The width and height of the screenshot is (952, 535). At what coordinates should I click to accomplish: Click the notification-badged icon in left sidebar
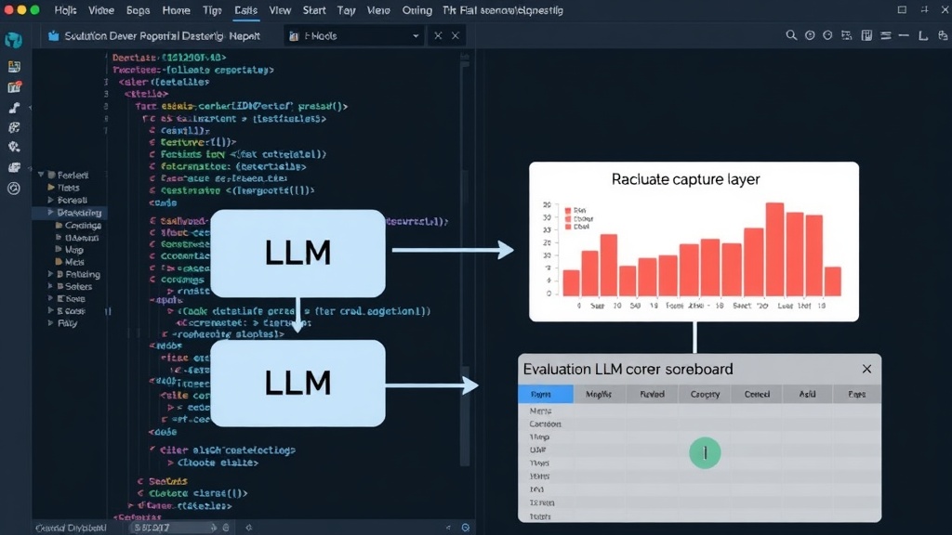click(14, 87)
